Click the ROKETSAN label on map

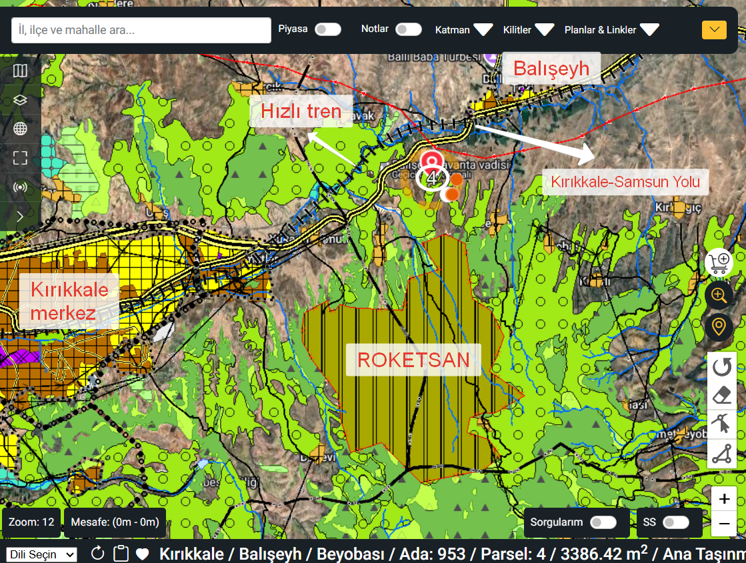coord(413,360)
